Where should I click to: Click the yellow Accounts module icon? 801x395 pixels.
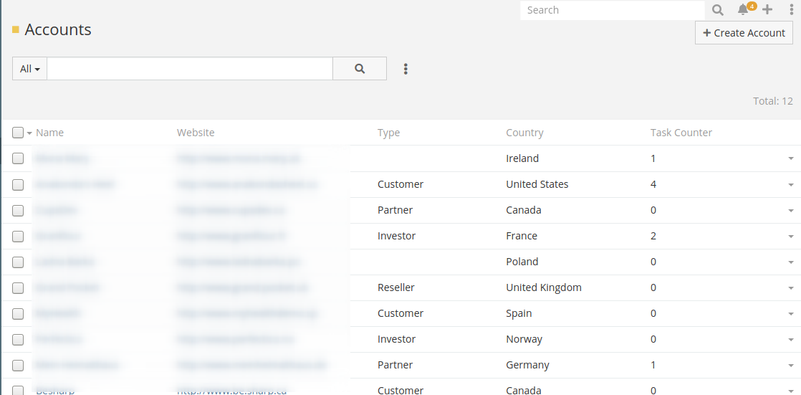click(16, 30)
